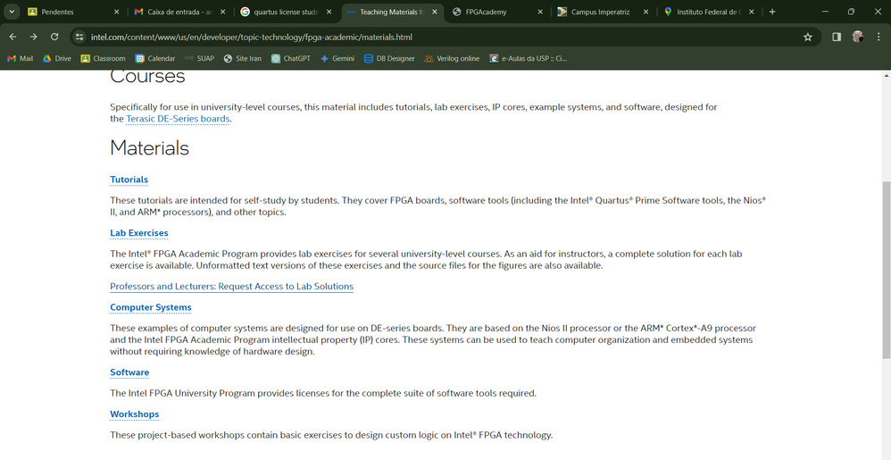Open the browser side panel
Viewport: 891px width, 460px height.
point(837,37)
